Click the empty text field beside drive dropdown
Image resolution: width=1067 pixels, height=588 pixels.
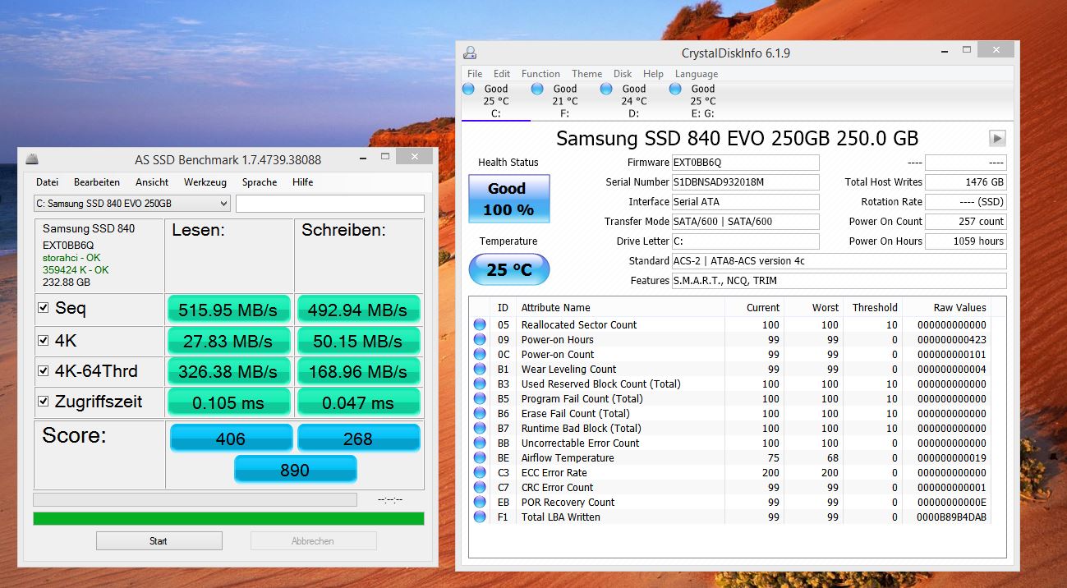click(x=330, y=204)
